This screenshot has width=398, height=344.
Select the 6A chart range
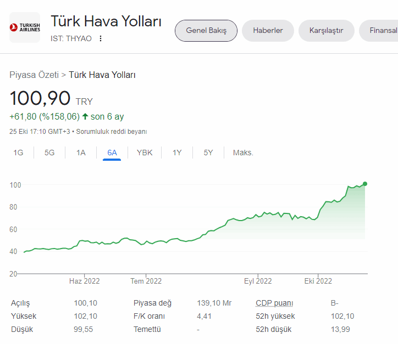point(112,153)
